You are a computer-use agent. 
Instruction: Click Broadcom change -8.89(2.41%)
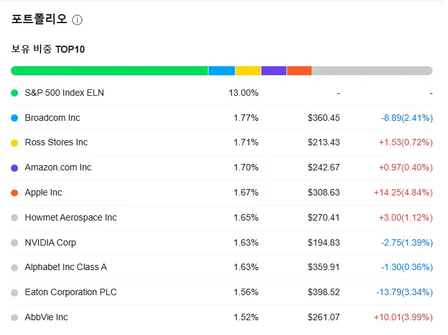[x=407, y=118]
